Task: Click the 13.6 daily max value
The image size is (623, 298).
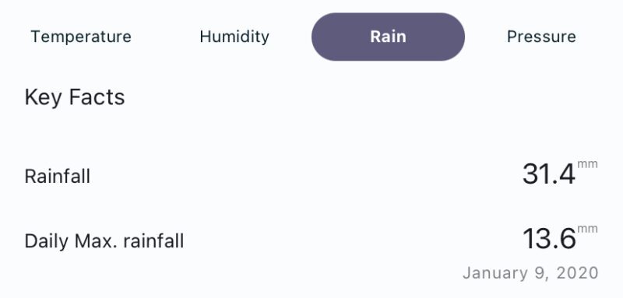Action: click(x=549, y=239)
